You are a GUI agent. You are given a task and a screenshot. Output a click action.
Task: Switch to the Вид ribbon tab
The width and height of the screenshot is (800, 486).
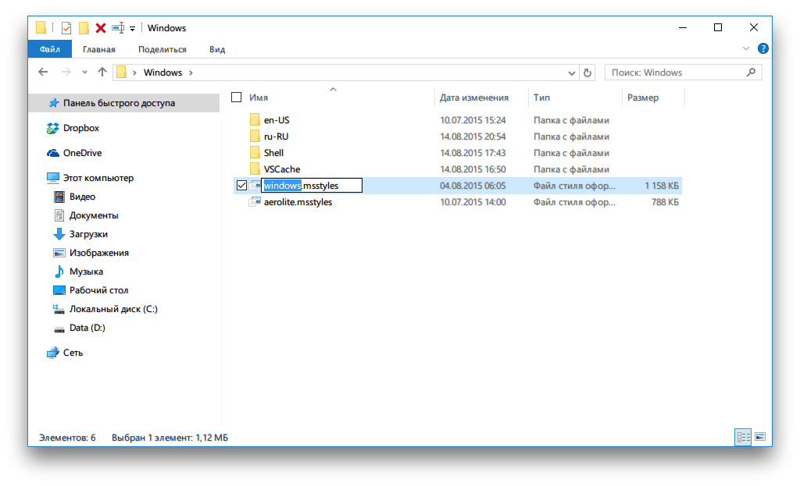point(217,49)
